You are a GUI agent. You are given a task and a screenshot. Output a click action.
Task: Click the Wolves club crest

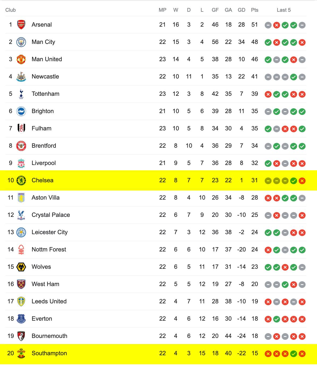(x=21, y=267)
